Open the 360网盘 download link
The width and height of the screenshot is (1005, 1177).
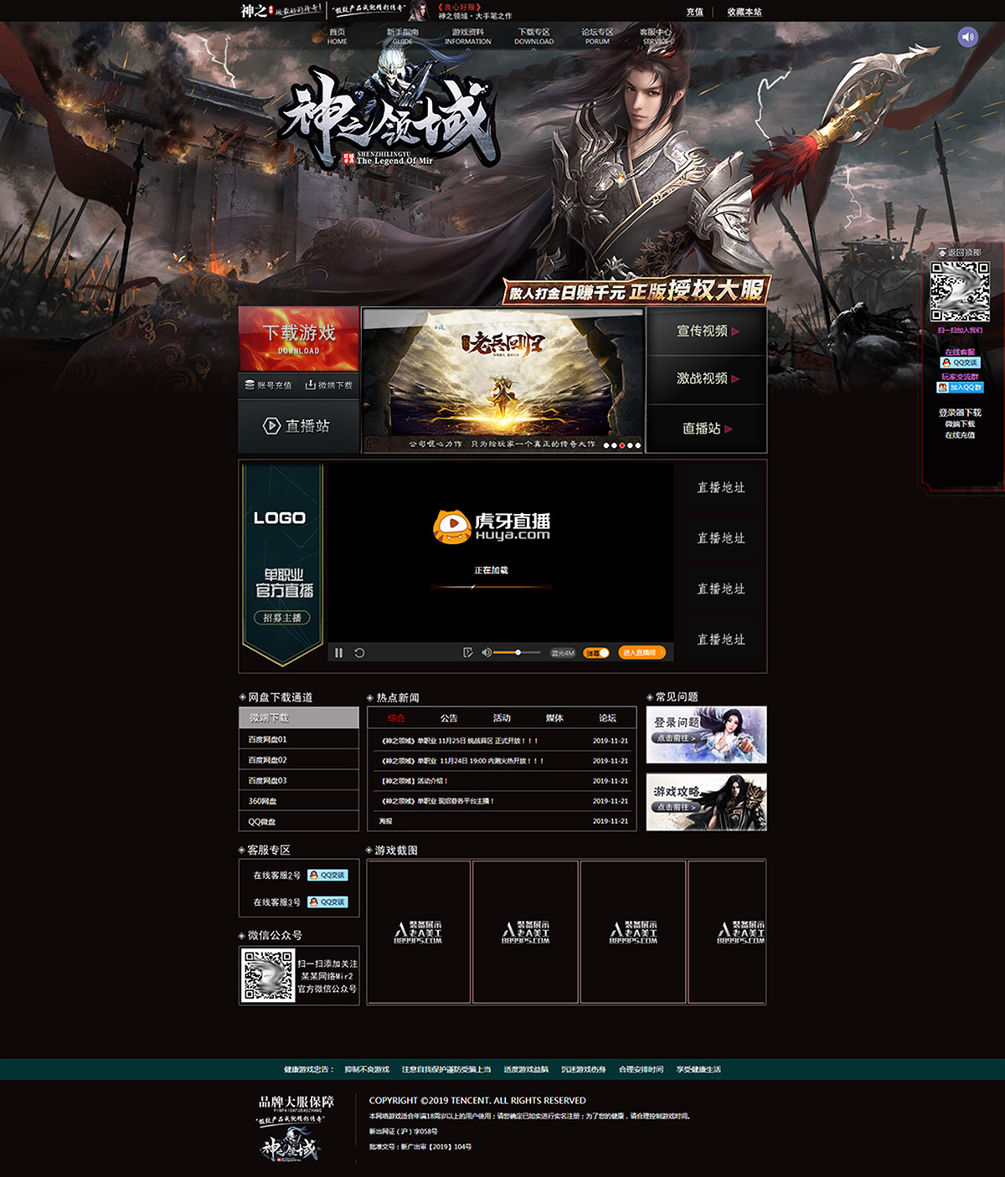pyautogui.click(x=299, y=801)
